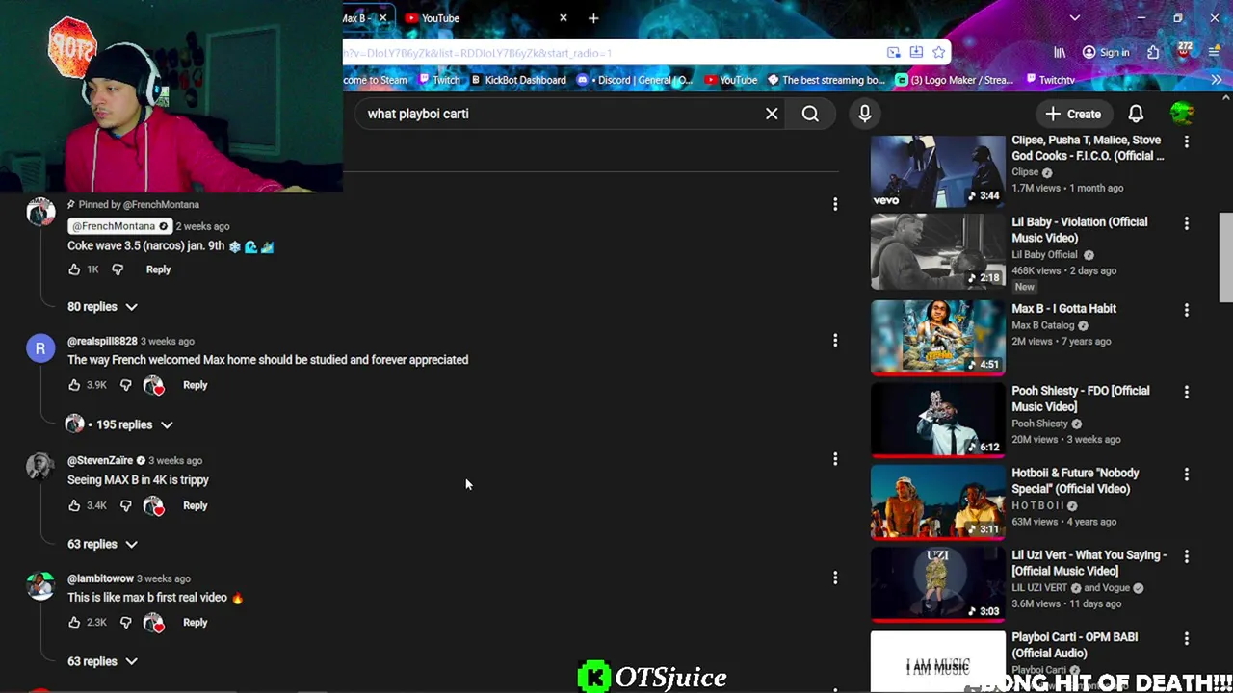This screenshot has height=693, width=1233.
Task: Open the Twitch bookmark
Action: 438,80
